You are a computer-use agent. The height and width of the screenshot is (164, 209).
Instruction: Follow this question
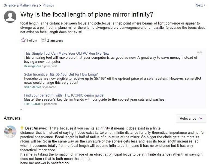pos(32,40)
